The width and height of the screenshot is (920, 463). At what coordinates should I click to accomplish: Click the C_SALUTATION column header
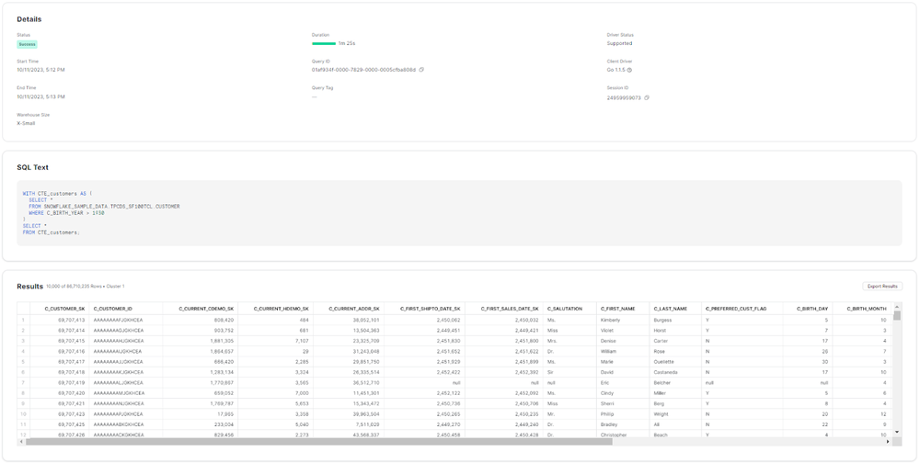pyautogui.click(x=565, y=309)
